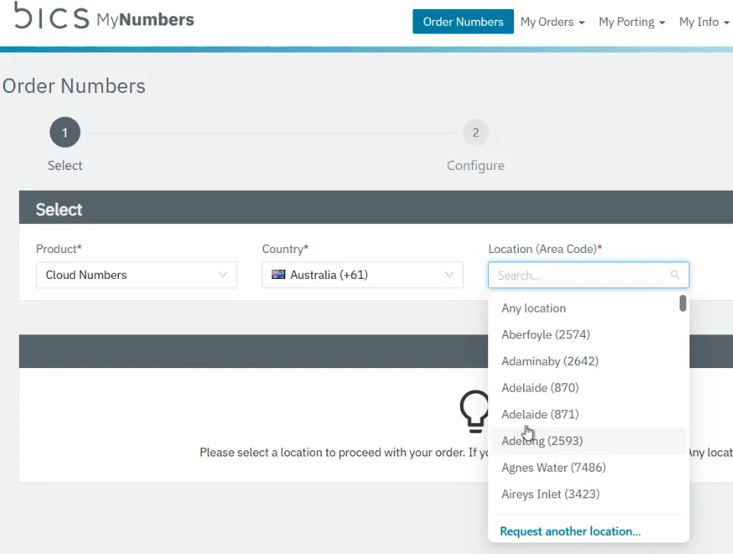Viewport: 733px width, 554px height.
Task: Expand the Country dropdown arrow
Action: pyautogui.click(x=449, y=275)
